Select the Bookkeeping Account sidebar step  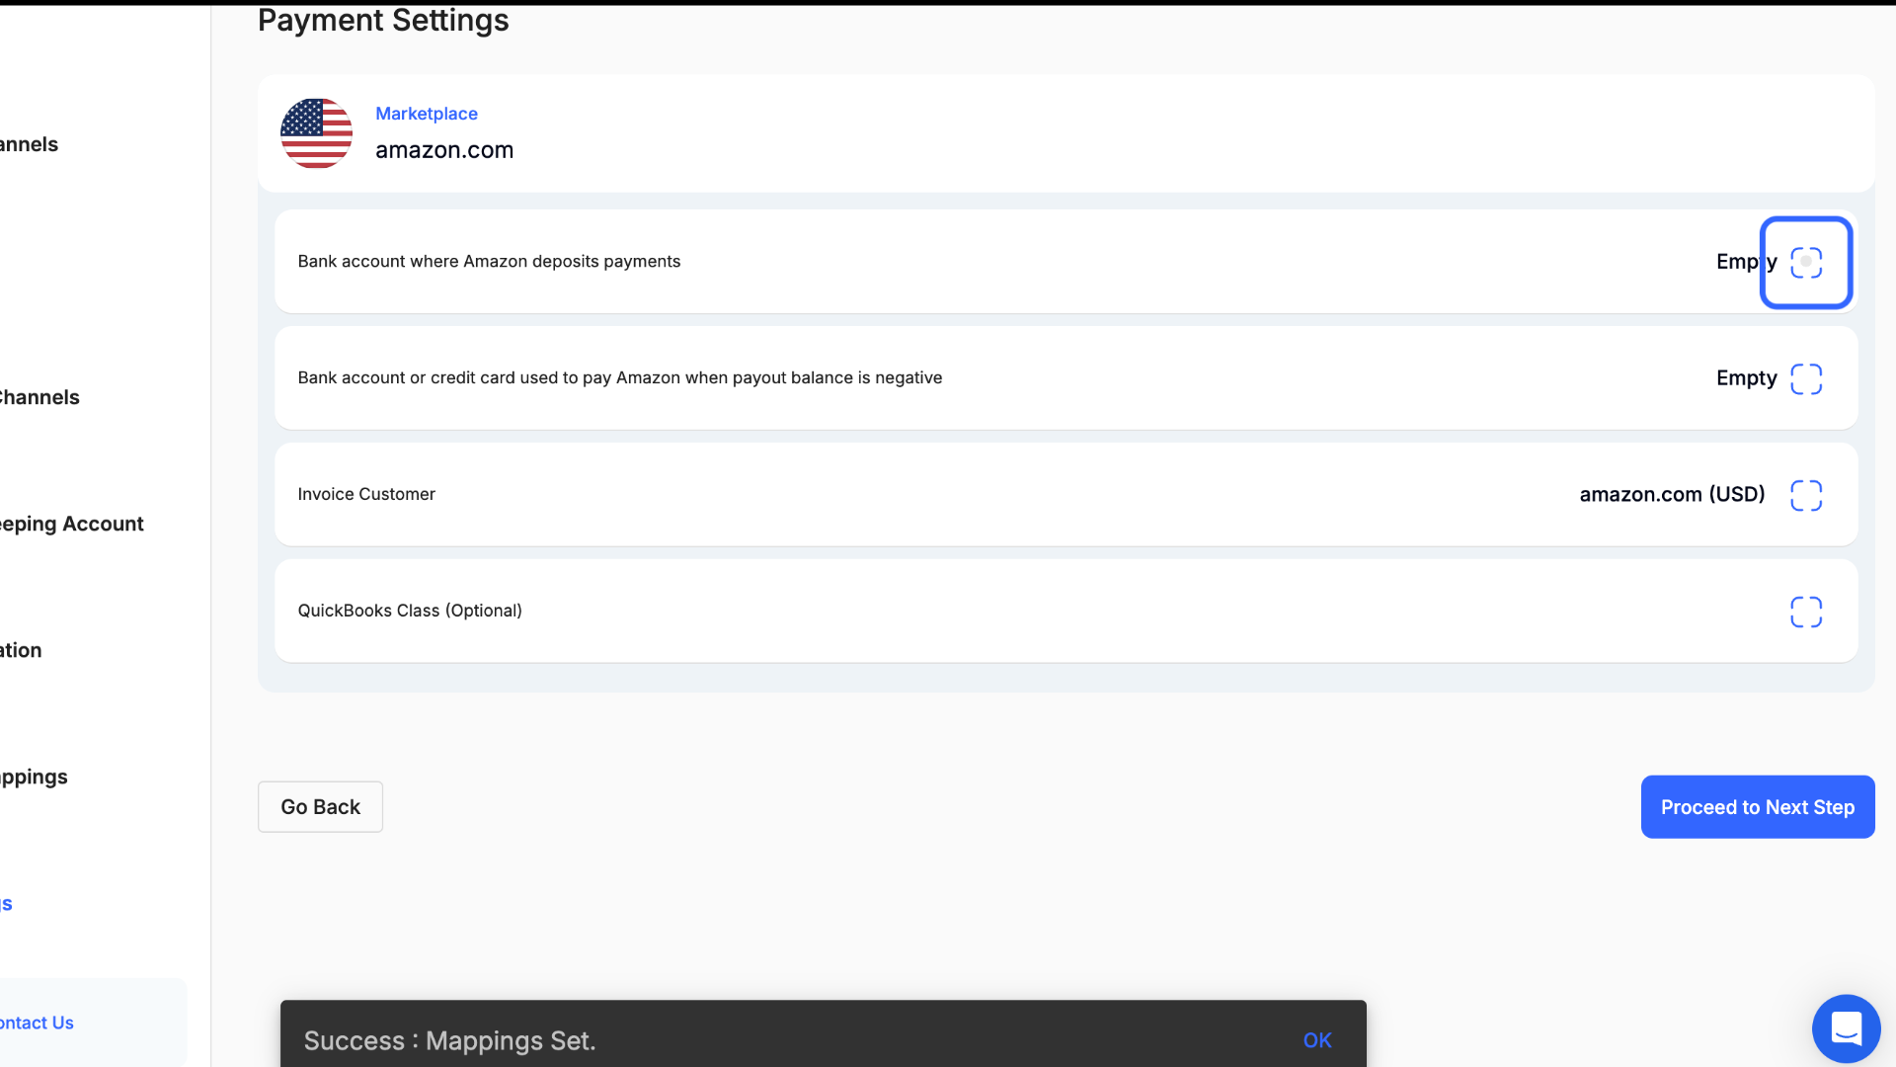(x=71, y=524)
